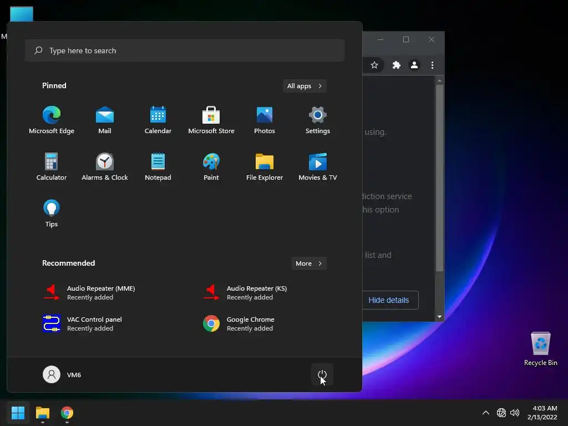
Task: Open the Calculator app
Action: pos(52,166)
